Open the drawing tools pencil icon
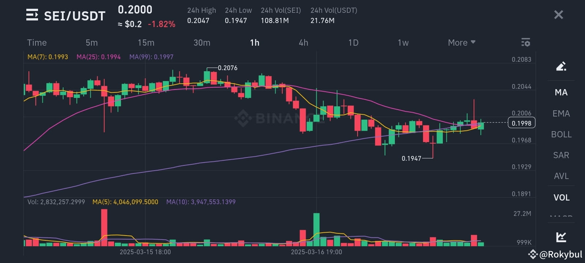This screenshot has width=585, height=263. tap(561, 66)
